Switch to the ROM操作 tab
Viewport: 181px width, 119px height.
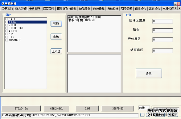click(99, 9)
